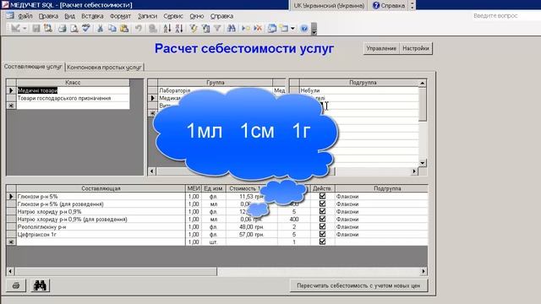The image size is (541, 304).
Task: Open the toolbar options chevron
Action: point(314,29)
